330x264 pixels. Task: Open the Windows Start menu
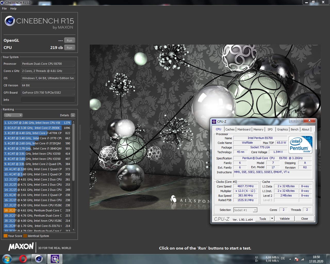[x=7, y=259]
